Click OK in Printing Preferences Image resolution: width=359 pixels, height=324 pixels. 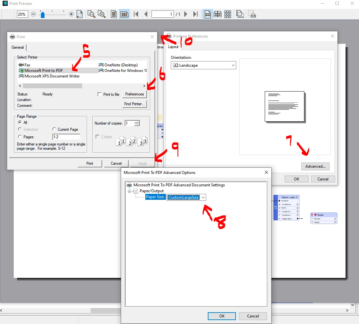[x=296, y=179]
